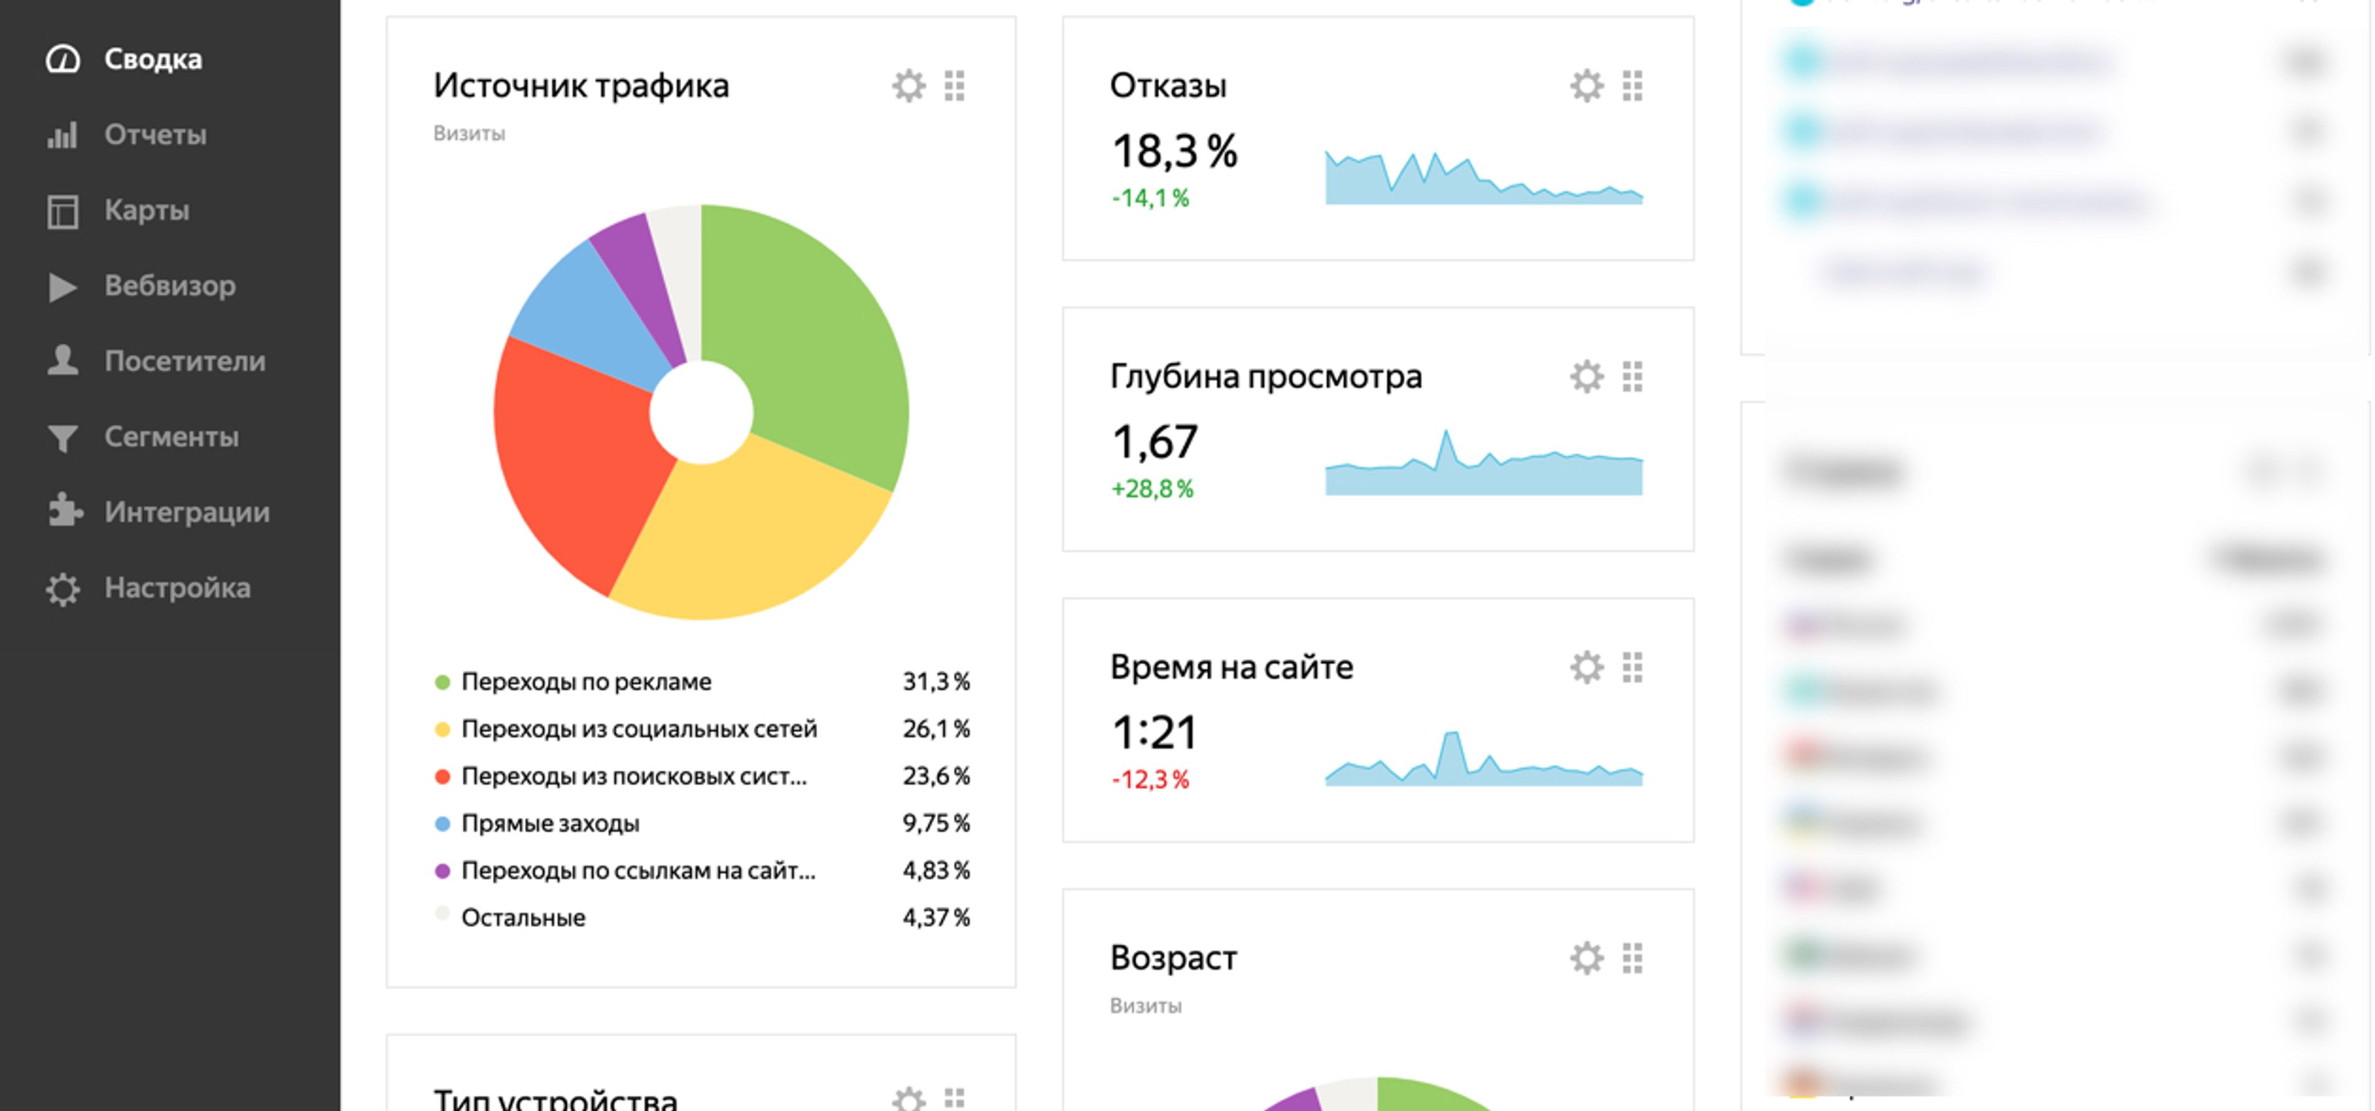Select Прямые заходы legend item

[x=549, y=823]
